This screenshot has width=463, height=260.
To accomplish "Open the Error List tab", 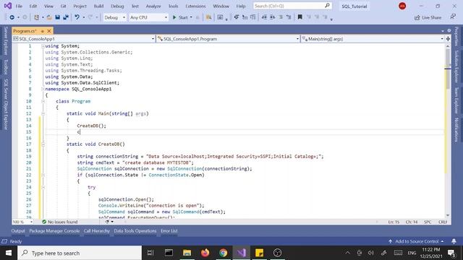I will tap(169, 231).
